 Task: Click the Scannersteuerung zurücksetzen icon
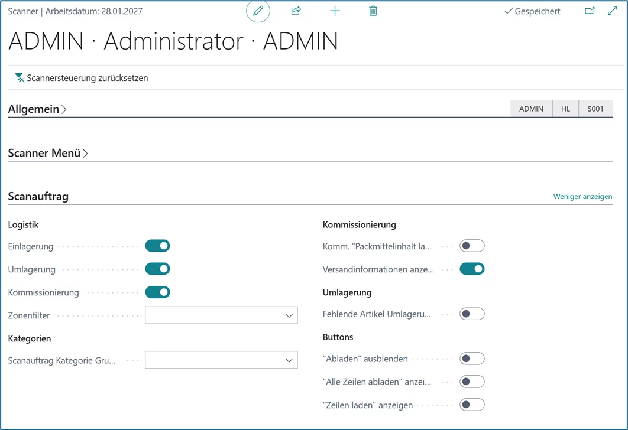[x=20, y=78]
